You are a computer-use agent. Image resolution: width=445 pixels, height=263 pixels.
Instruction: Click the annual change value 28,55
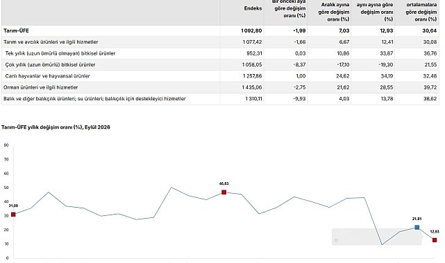click(387, 87)
